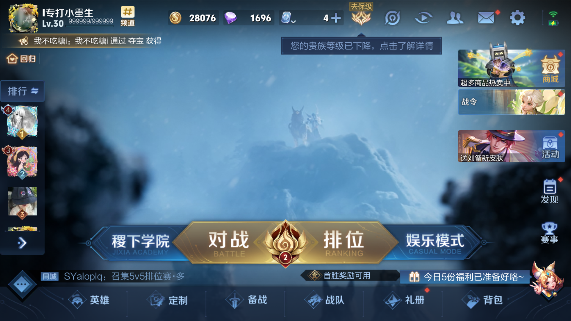This screenshot has height=321, width=571.
Task: Expand the left ranking sidebar chevron
Action: point(22,243)
